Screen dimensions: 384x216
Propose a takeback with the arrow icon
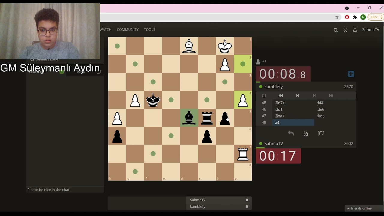coord(291,133)
